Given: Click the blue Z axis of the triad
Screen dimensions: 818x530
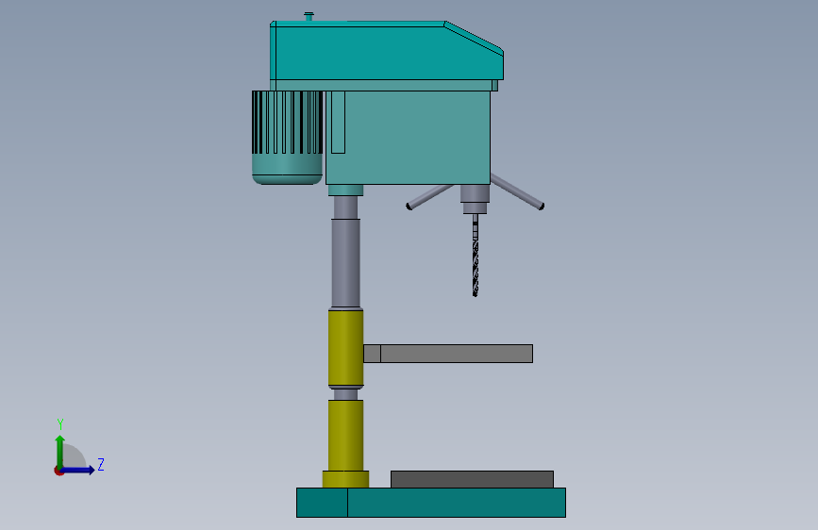Looking at the screenshot, I should tap(77, 470).
